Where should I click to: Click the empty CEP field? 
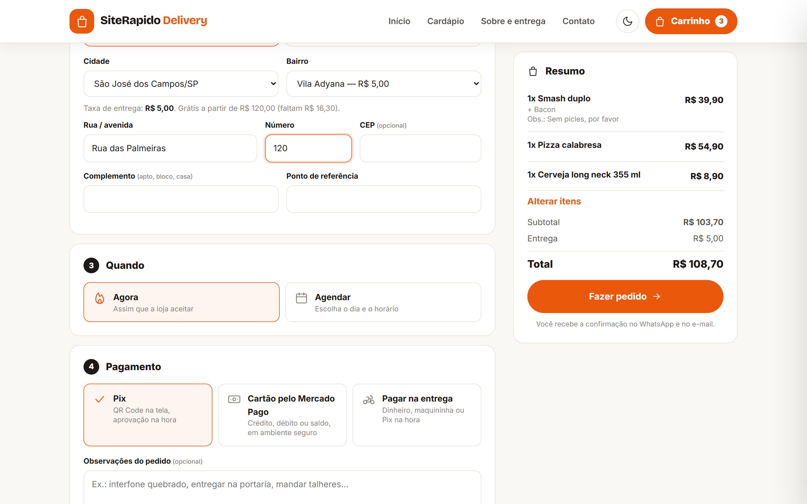pyautogui.click(x=420, y=148)
